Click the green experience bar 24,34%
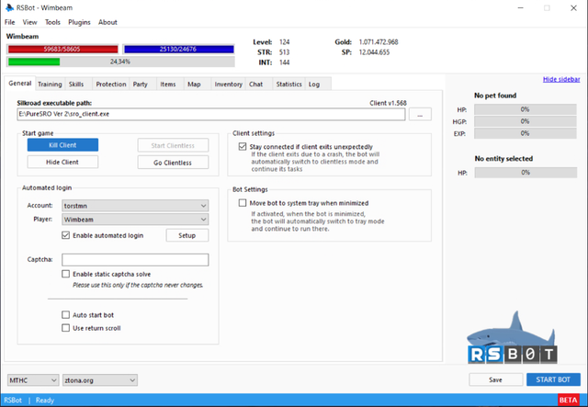588x407 pixels. pyautogui.click(x=120, y=62)
